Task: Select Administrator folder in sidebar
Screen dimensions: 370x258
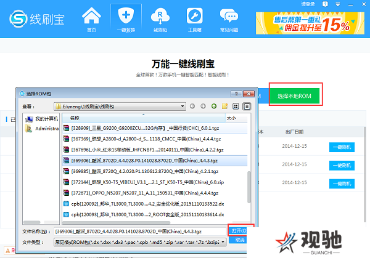Action: point(42,129)
